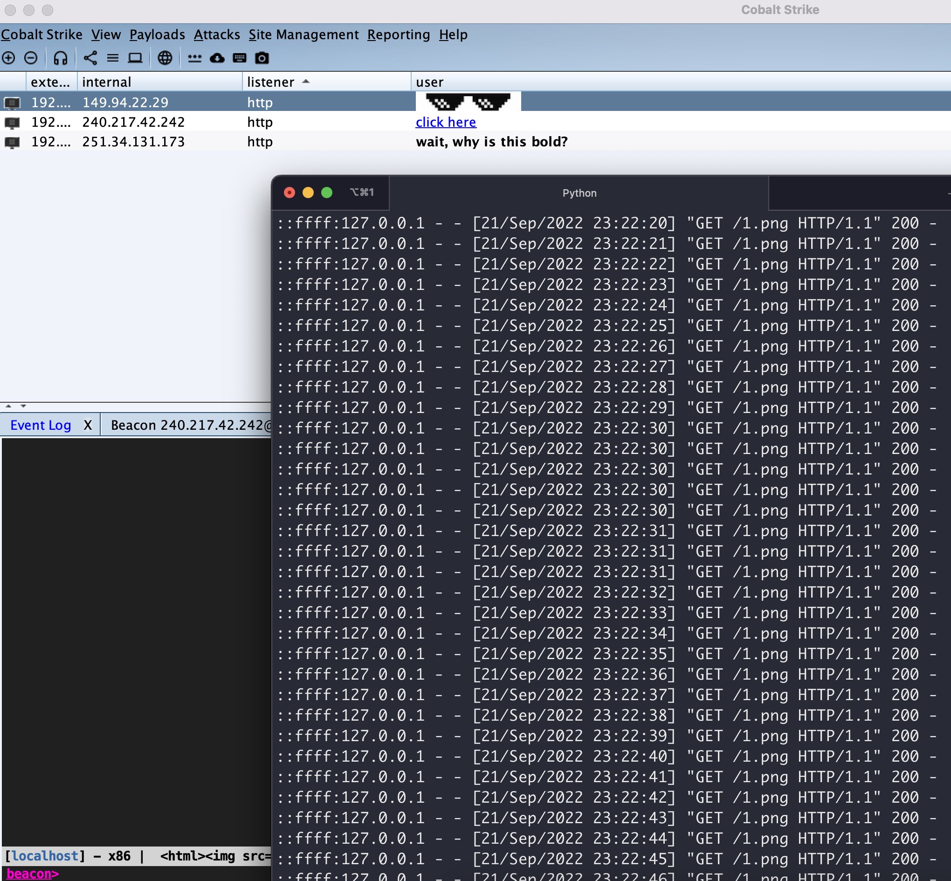The width and height of the screenshot is (951, 881).
Task: Open the Site Management menu
Action: click(303, 35)
